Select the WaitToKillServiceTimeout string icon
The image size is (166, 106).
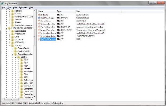39,39
